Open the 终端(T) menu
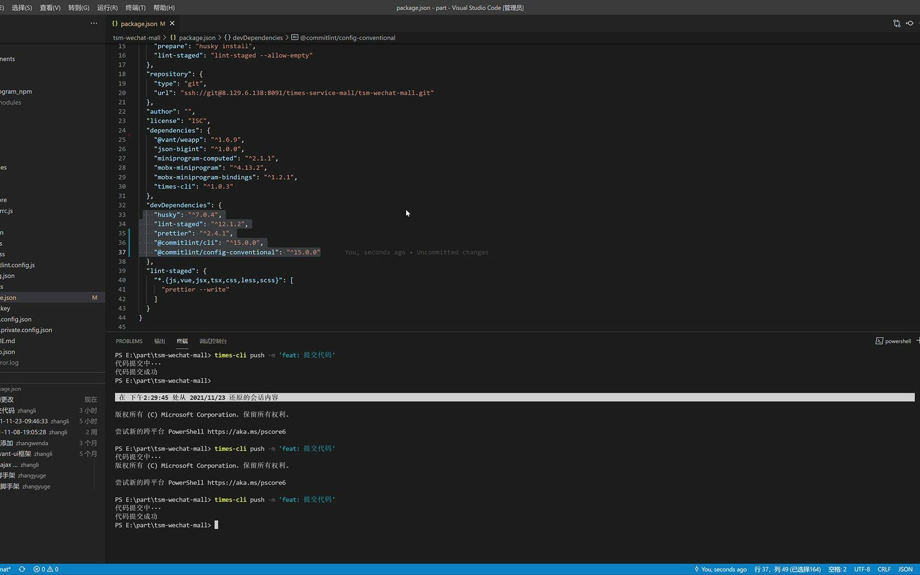The width and height of the screenshot is (920, 575). pyautogui.click(x=136, y=8)
